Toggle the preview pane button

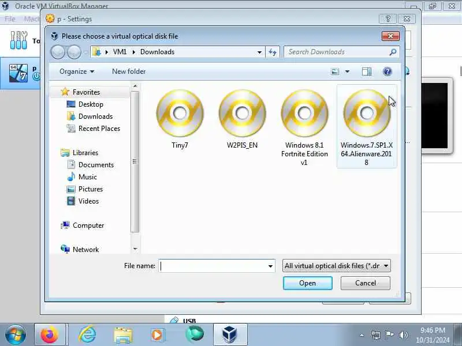(367, 72)
